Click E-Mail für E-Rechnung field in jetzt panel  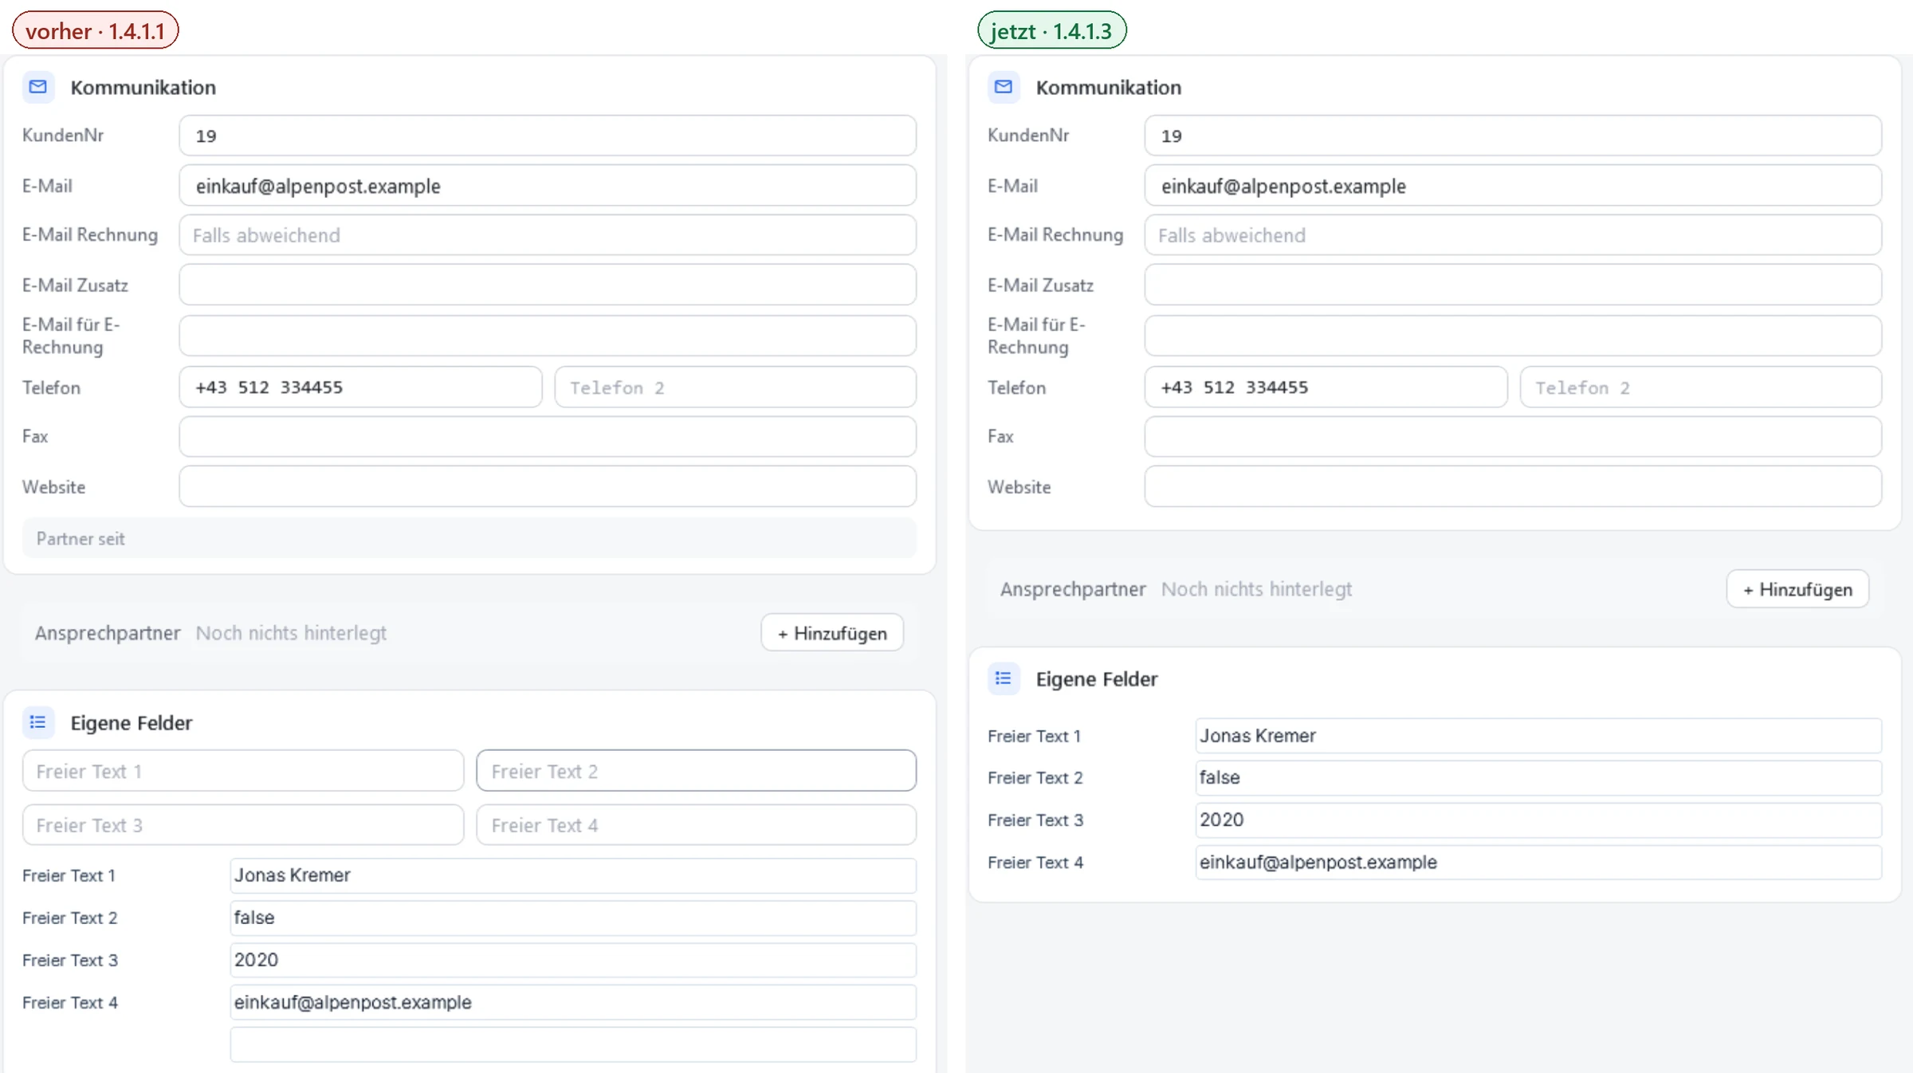point(1513,336)
